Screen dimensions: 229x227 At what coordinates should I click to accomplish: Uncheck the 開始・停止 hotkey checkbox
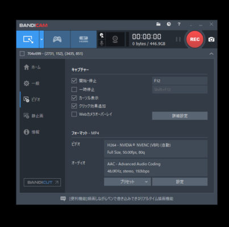click(x=74, y=81)
